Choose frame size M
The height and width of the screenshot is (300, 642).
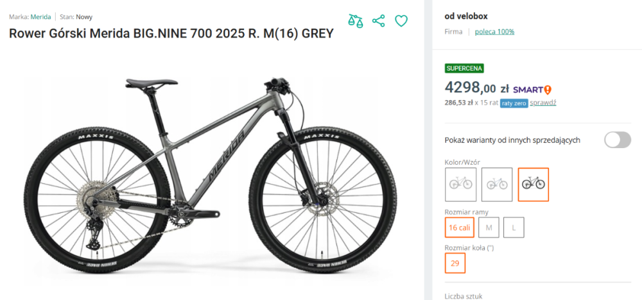[489, 227]
